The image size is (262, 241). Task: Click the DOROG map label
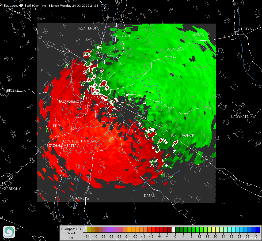[x=35, y=9]
